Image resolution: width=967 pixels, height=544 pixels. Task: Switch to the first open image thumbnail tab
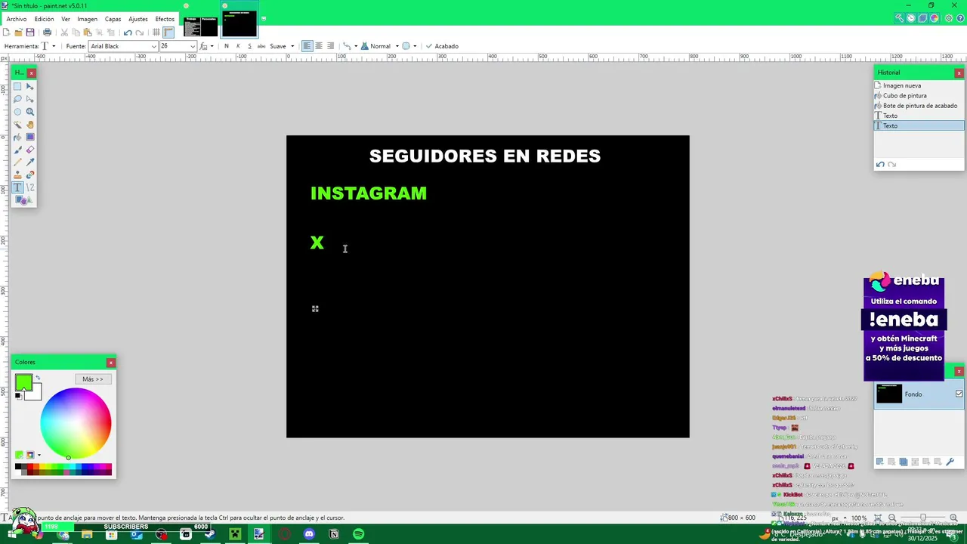pos(200,26)
